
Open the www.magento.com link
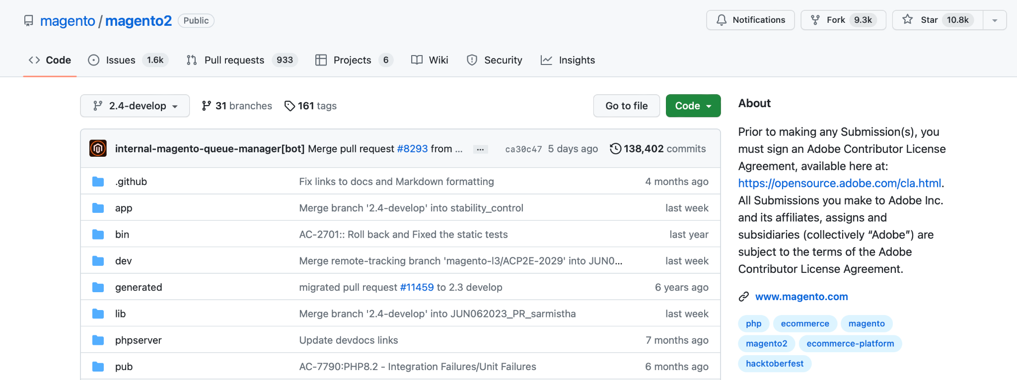tap(801, 297)
